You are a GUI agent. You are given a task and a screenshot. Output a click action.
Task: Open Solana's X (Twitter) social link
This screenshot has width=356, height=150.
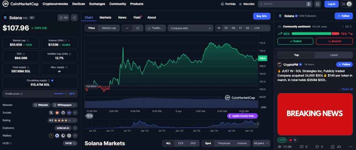tap(51, 113)
